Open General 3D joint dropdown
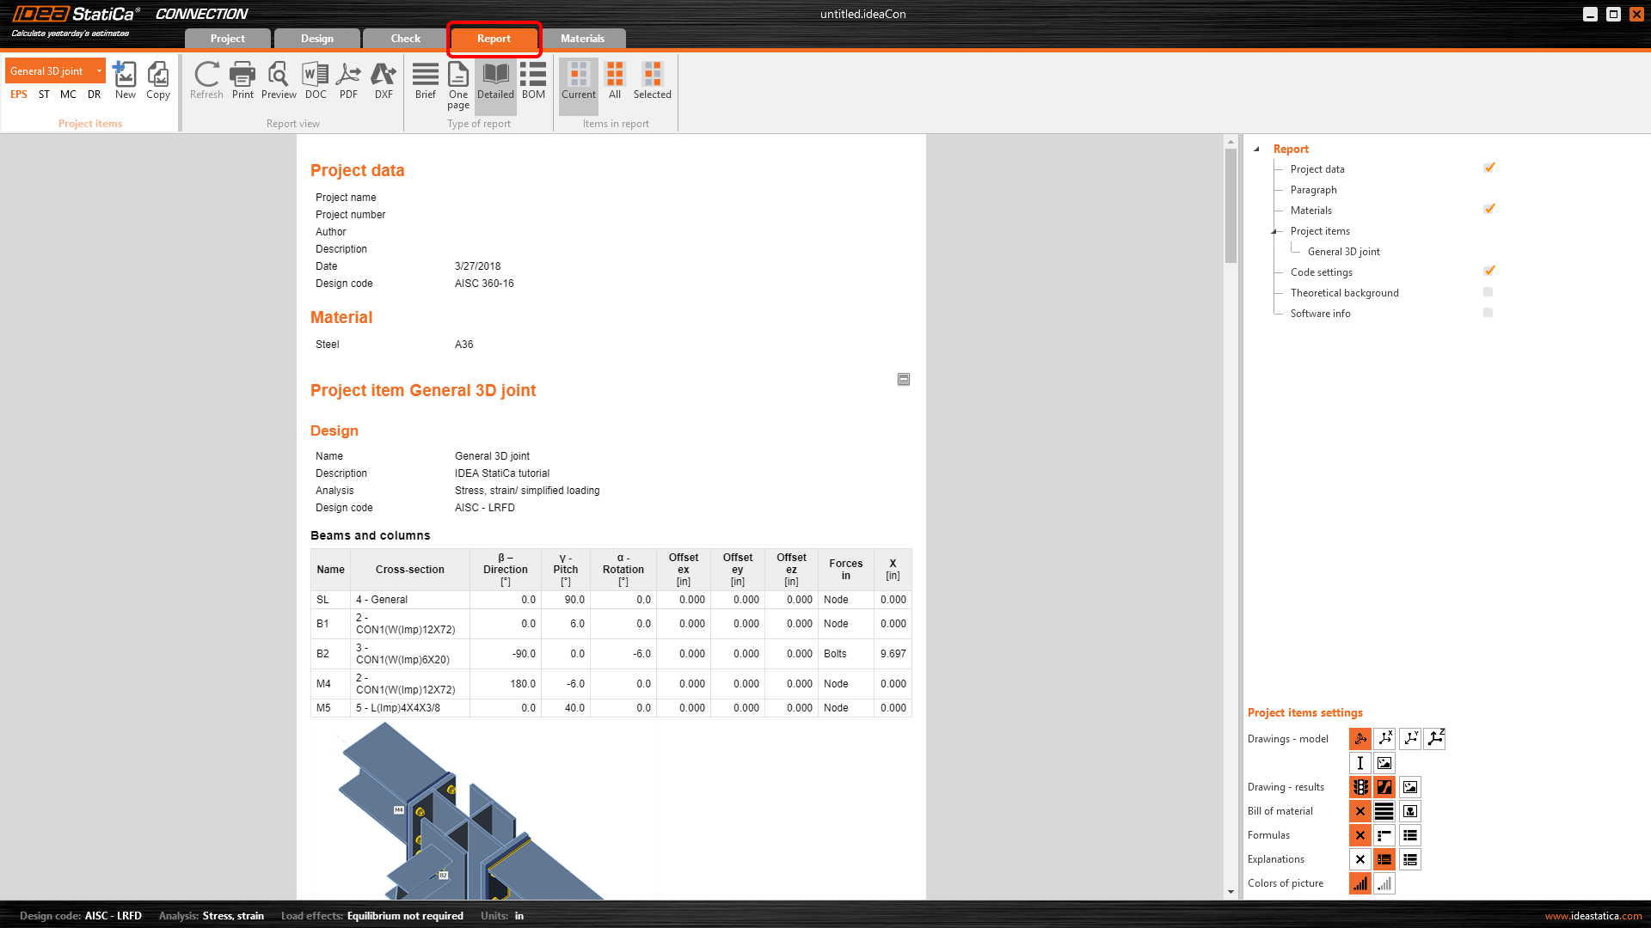 click(99, 70)
